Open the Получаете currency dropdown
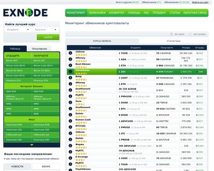214x171 pixels. click(45, 29)
